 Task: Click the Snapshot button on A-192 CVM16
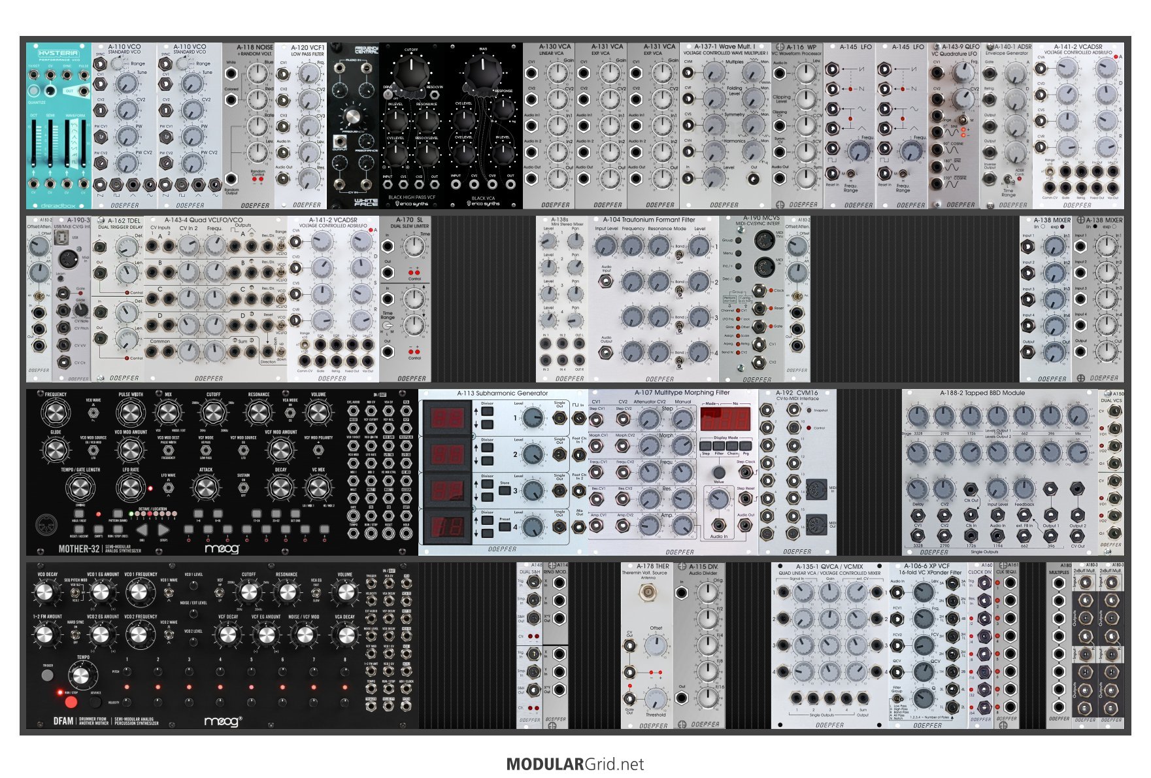[809, 411]
